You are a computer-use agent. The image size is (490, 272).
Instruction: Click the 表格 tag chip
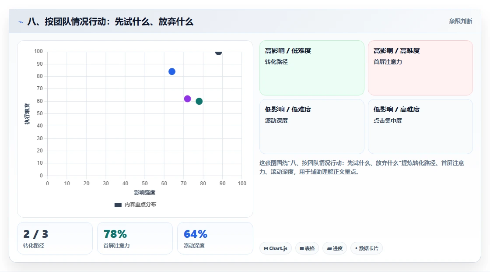pyautogui.click(x=307, y=248)
